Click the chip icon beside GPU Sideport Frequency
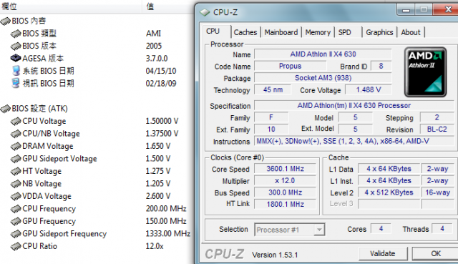 click(16, 234)
